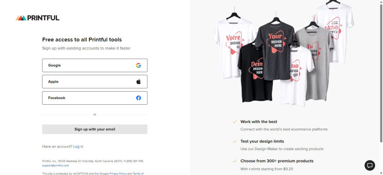Sign up with Google button
This screenshot has height=175, width=383.
(x=95, y=65)
